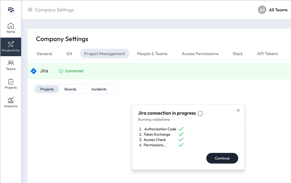Open Projects from the sidebar

11,84
